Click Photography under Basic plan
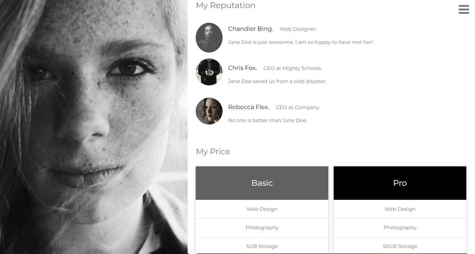Screen dimensions: 475x254 (262, 228)
